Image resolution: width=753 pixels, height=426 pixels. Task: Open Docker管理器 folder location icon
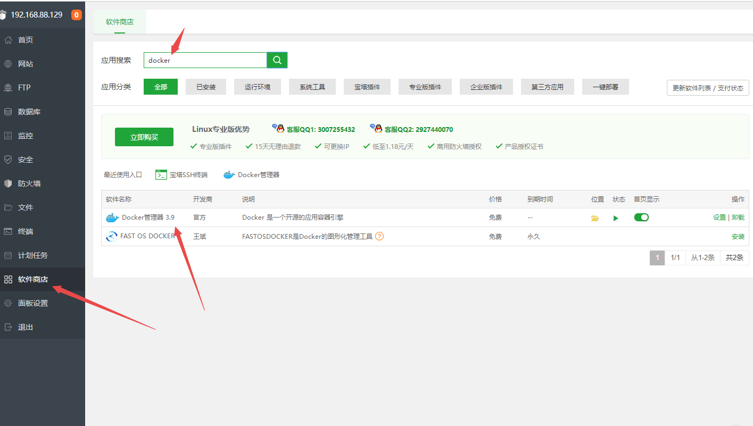[595, 218]
